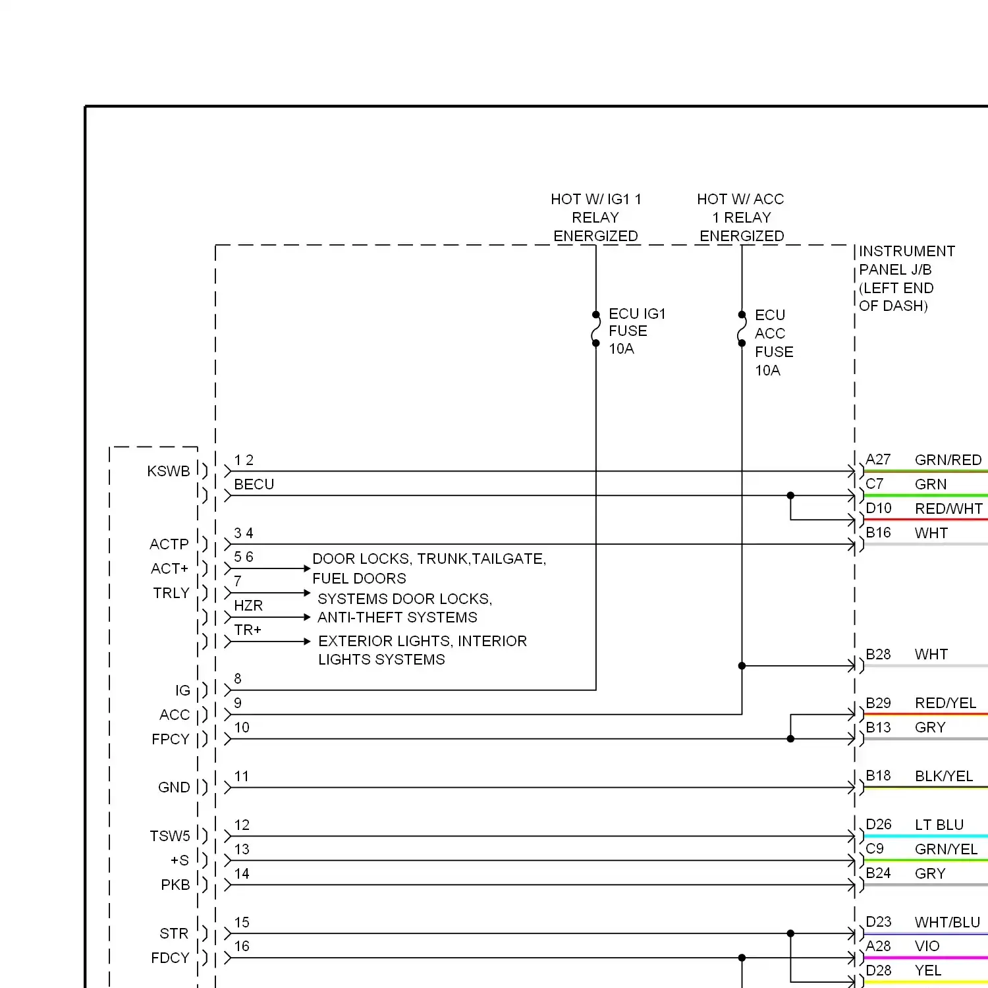The image size is (988, 988).
Task: Click the arrow next to TR+ wire
Action: pyautogui.click(x=306, y=642)
